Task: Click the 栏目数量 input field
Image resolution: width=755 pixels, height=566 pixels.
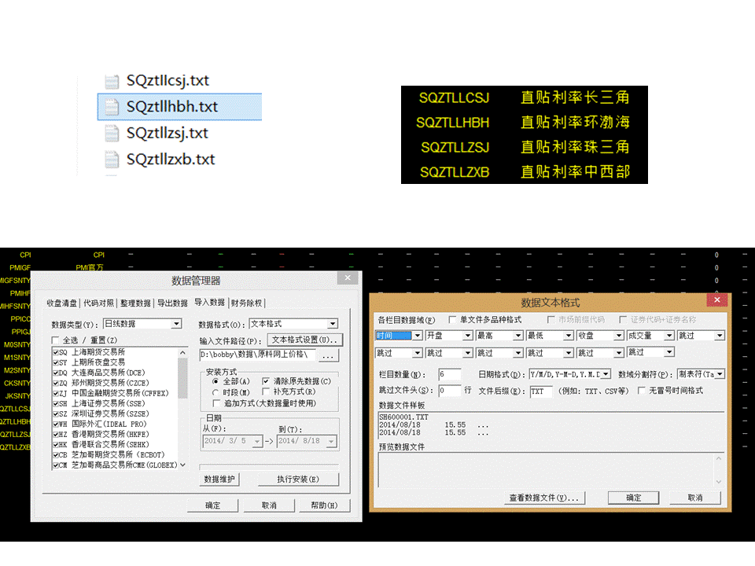Action: (450, 374)
